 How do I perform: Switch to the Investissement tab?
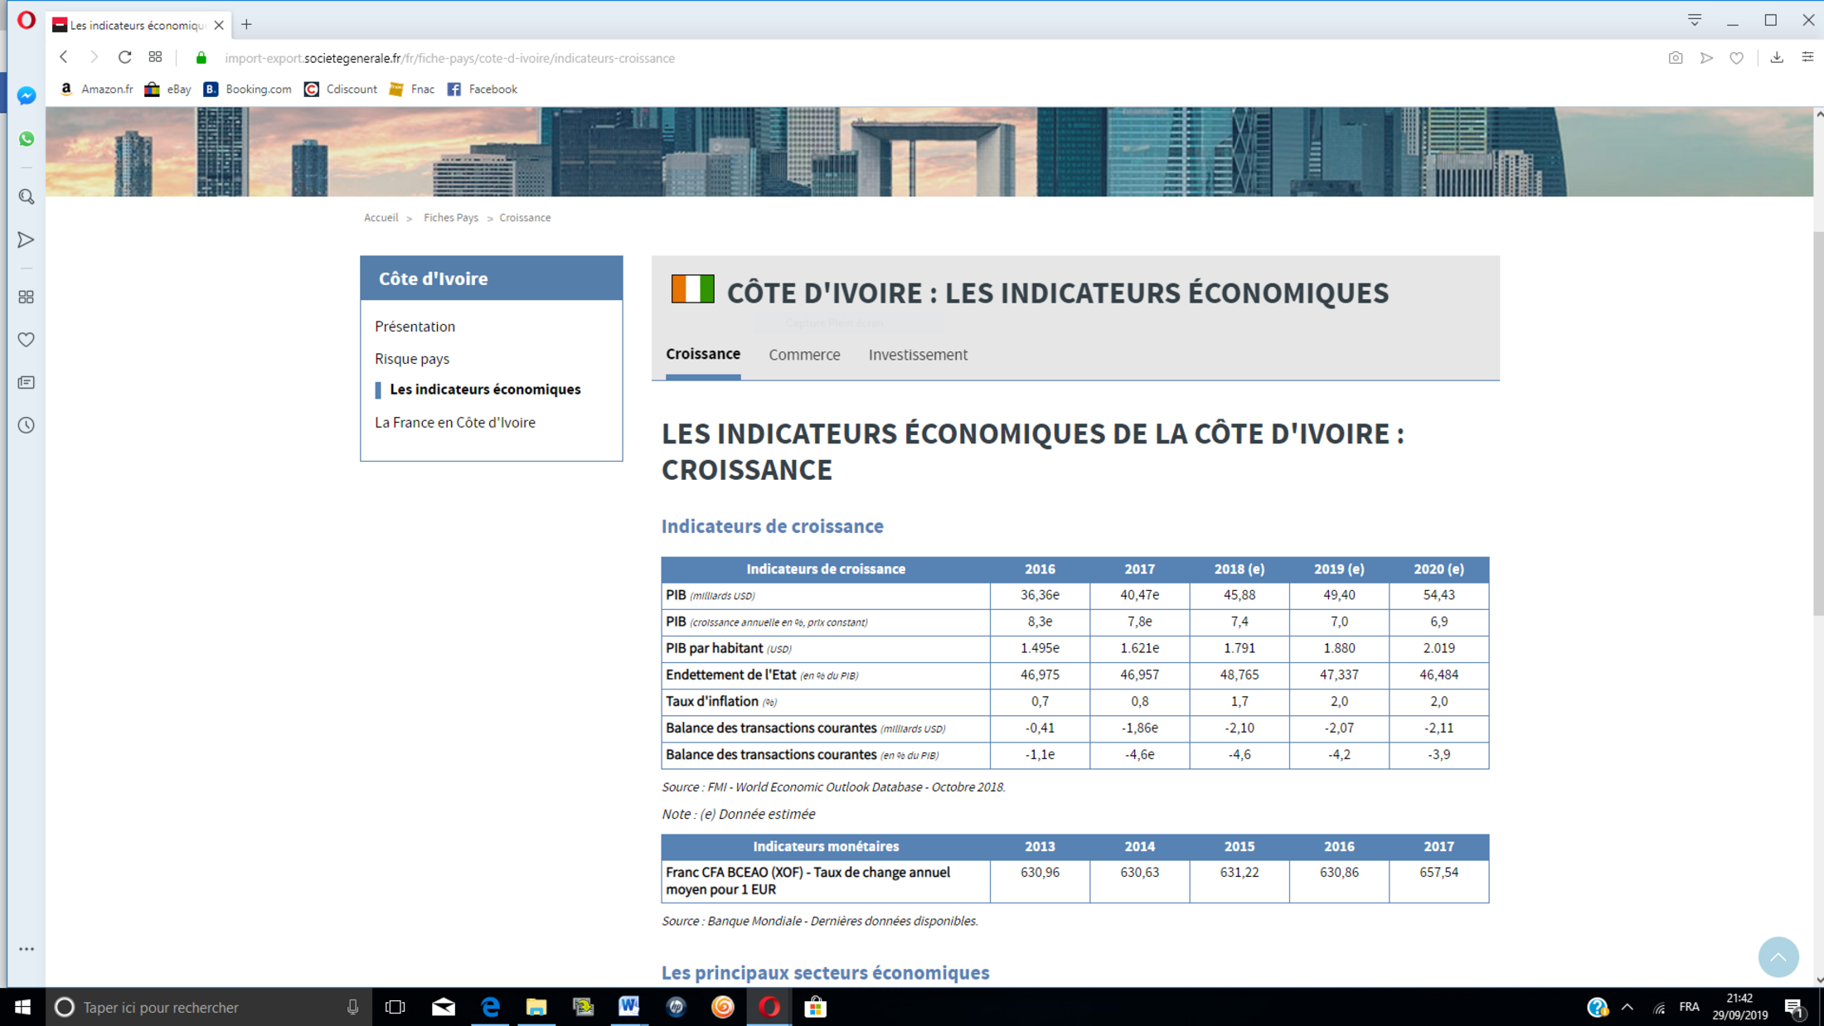click(917, 355)
